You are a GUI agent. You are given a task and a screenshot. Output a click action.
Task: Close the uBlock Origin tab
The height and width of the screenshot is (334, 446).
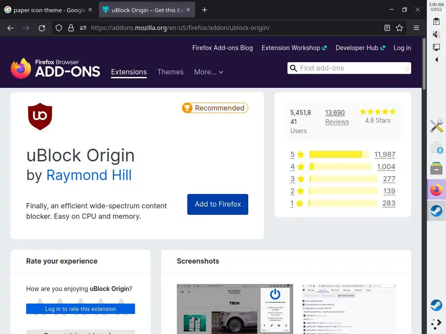[188, 10]
